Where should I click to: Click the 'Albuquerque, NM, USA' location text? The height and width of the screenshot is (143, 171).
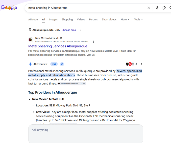tap(46, 30)
